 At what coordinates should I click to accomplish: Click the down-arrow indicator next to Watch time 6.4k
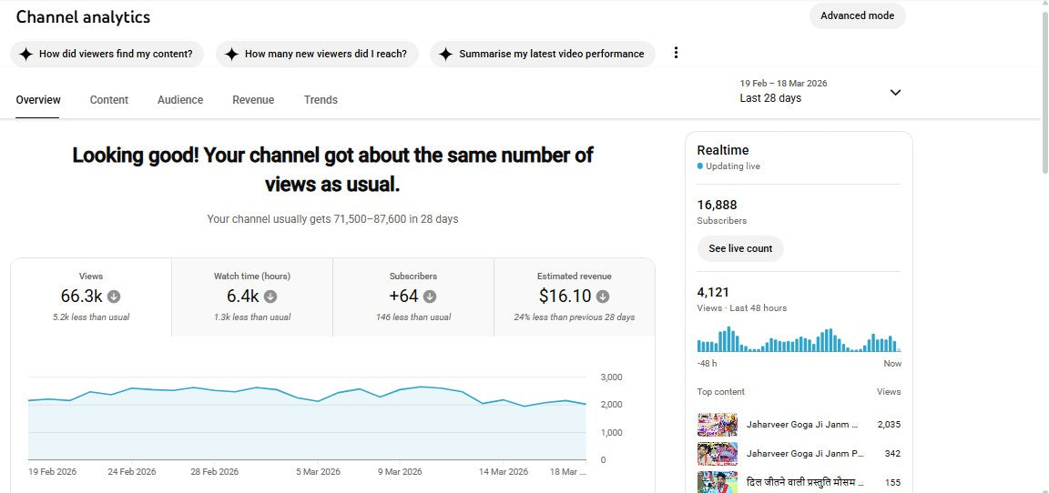[271, 297]
